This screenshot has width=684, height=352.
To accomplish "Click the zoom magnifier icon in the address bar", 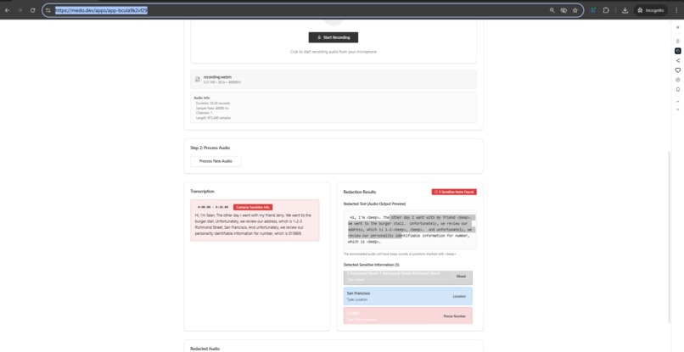I will pyautogui.click(x=552, y=10).
